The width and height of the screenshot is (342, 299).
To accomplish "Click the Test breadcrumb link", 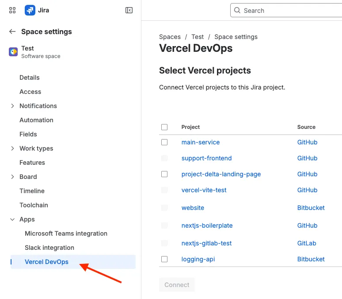I will pyautogui.click(x=198, y=37).
